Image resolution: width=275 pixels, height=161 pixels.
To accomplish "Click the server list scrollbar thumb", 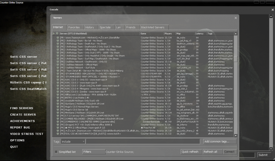I will (x=236, y=59).
